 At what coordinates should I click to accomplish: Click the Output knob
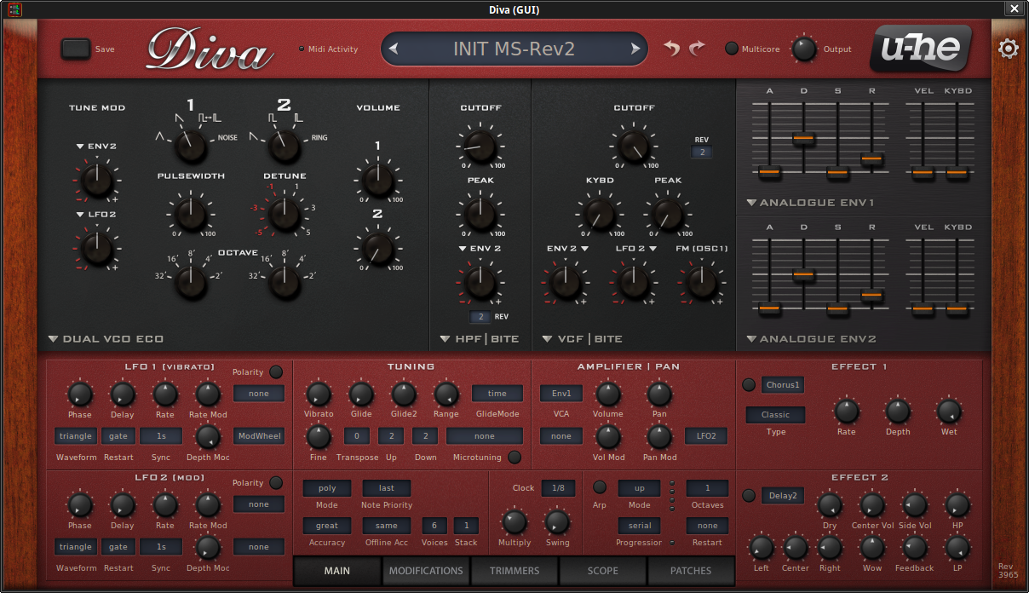pyautogui.click(x=804, y=49)
